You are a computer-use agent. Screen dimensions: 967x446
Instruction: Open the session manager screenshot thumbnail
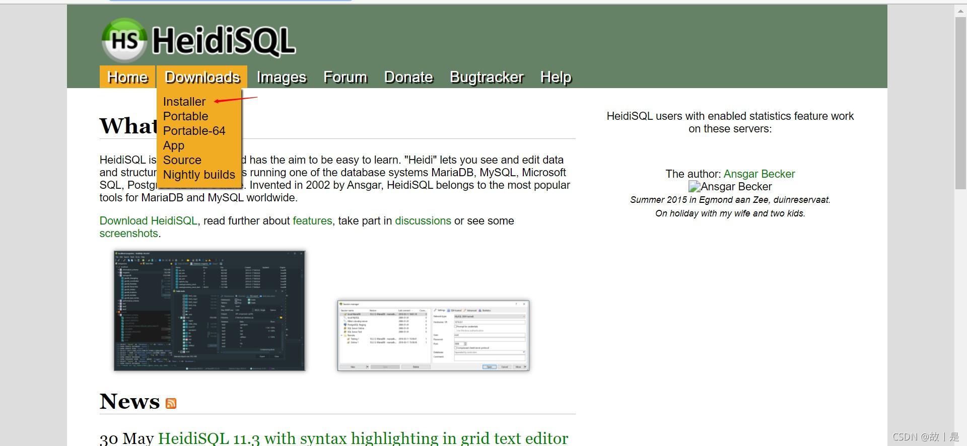[x=433, y=336]
